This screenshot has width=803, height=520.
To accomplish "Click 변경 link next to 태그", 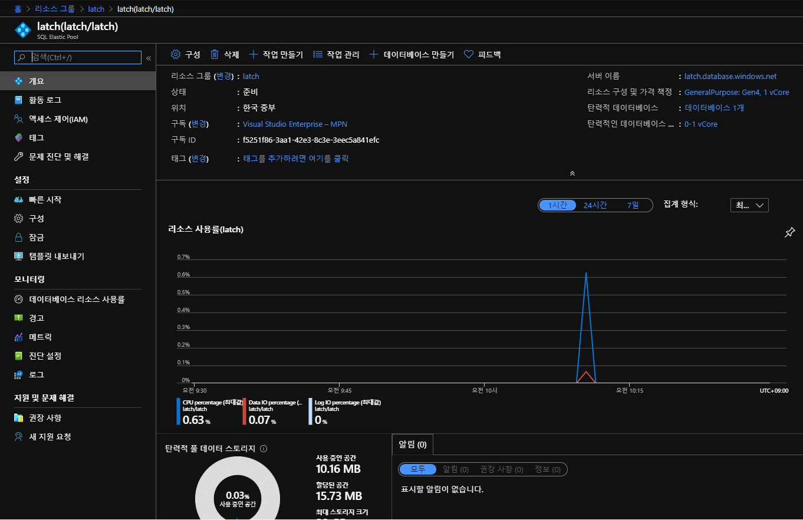I will click(x=199, y=159).
